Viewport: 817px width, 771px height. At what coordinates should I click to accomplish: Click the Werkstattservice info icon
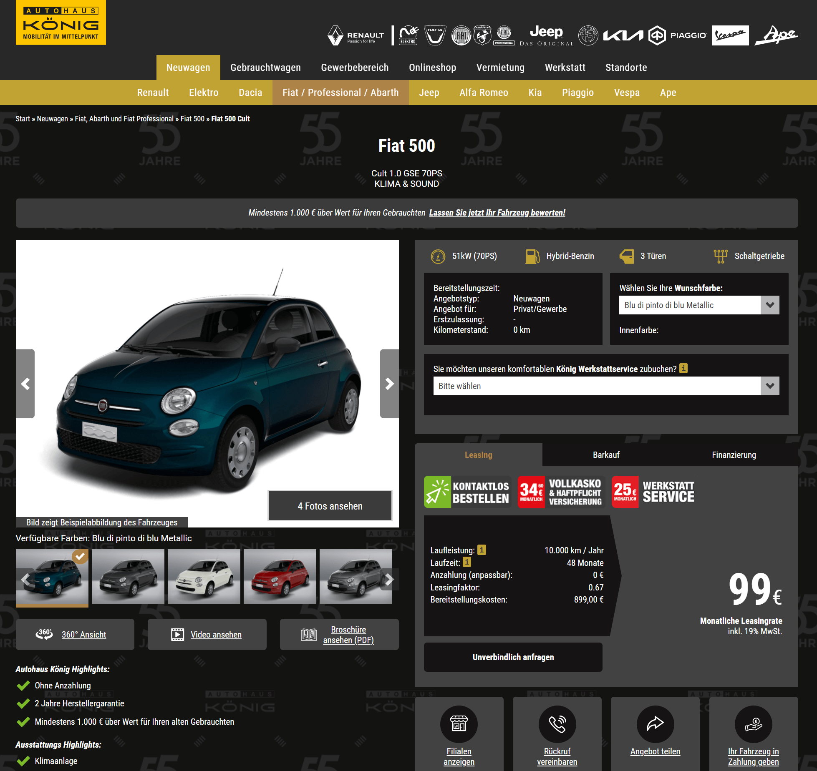click(683, 369)
